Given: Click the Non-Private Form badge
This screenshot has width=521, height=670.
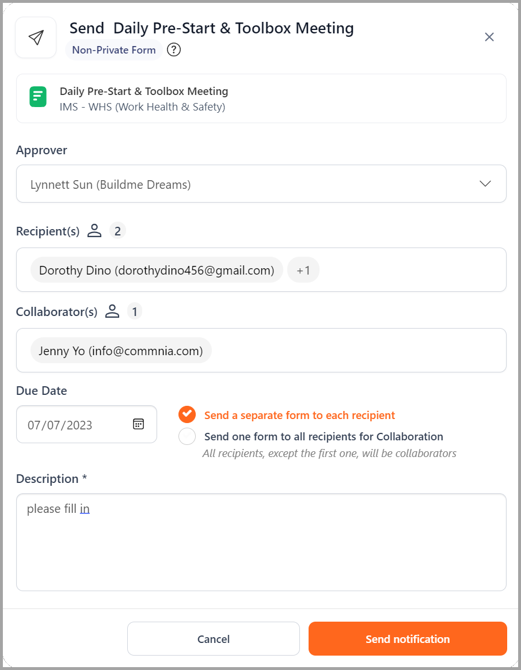Looking at the screenshot, I should (x=113, y=50).
